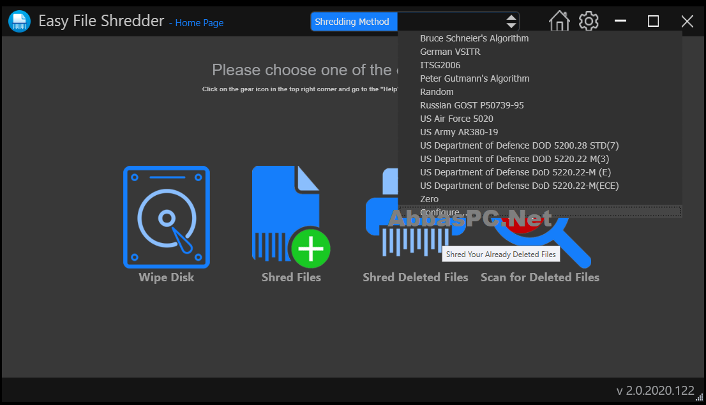Click the version number v 2.0.2020.122
Viewport: 706px width, 405px height.
point(655,390)
